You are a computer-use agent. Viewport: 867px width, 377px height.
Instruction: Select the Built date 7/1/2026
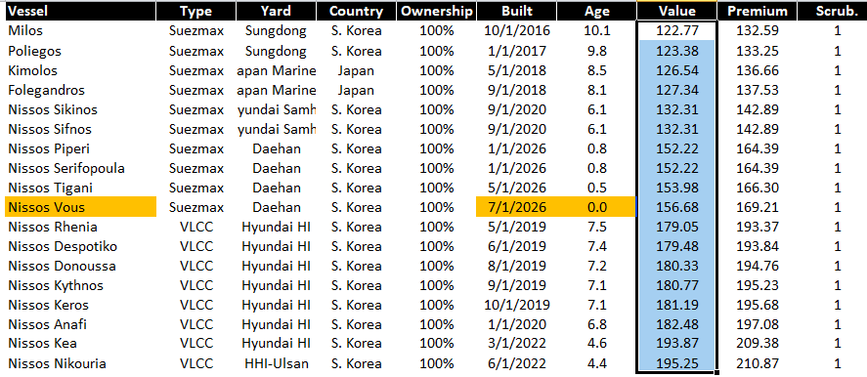click(517, 207)
